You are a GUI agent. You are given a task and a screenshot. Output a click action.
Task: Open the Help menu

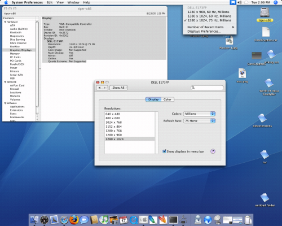click(87, 2)
